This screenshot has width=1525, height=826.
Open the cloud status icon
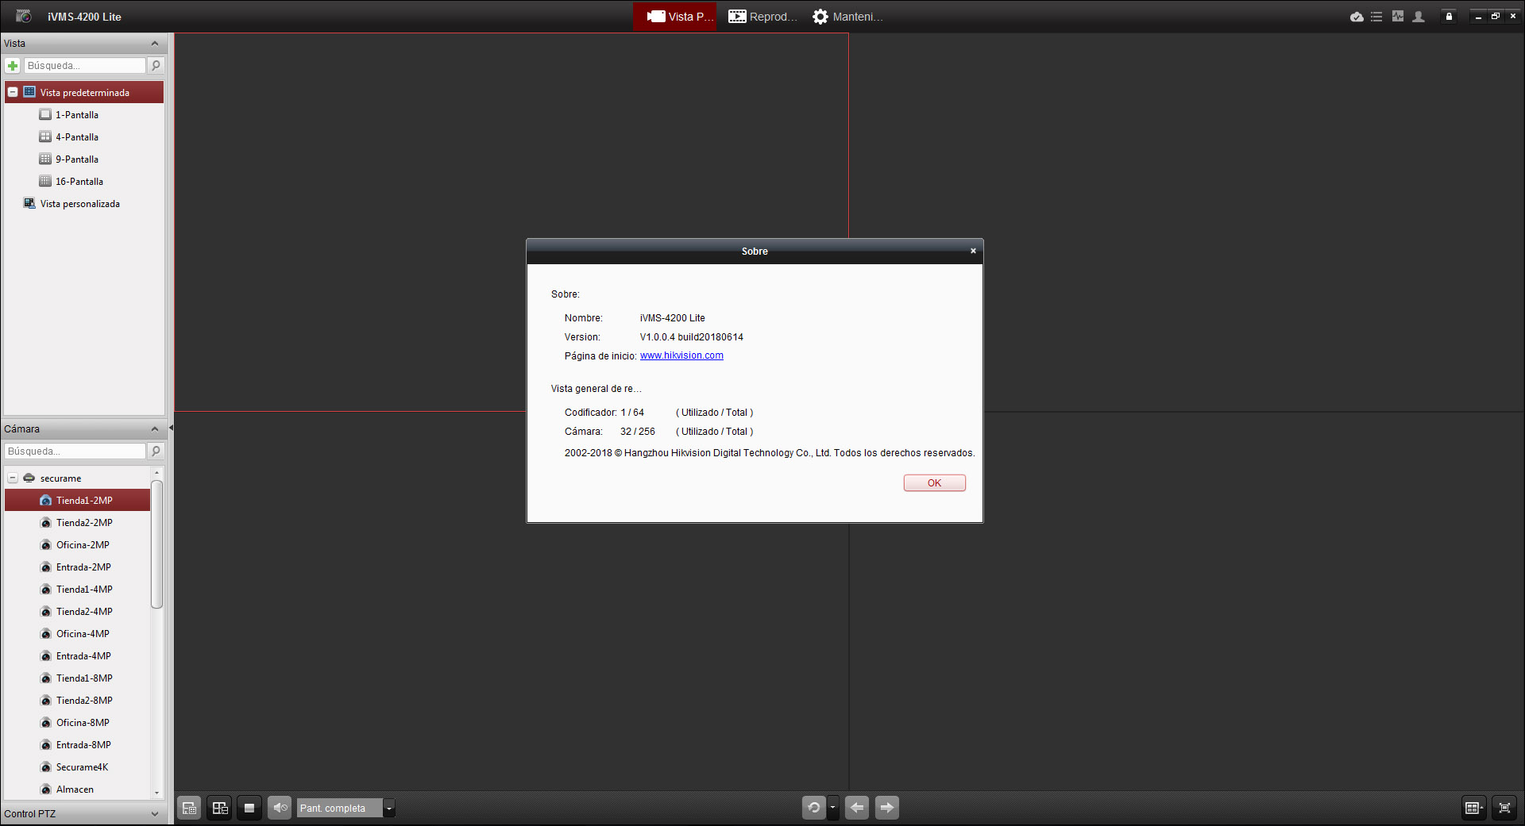pos(1357,17)
